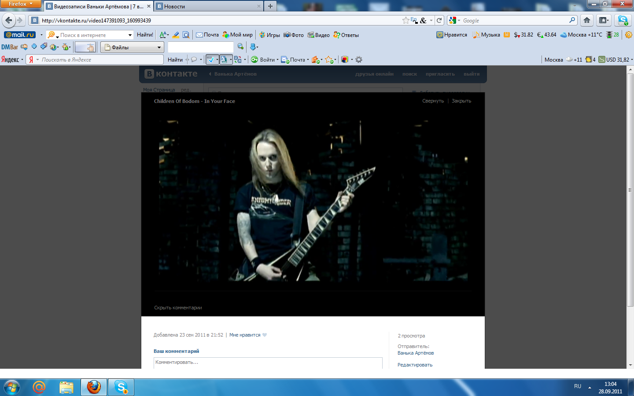Image resolution: width=634 pixels, height=396 pixels.
Task: Open Мой мир on the Mail.ru toolbar
Action: (x=238, y=35)
